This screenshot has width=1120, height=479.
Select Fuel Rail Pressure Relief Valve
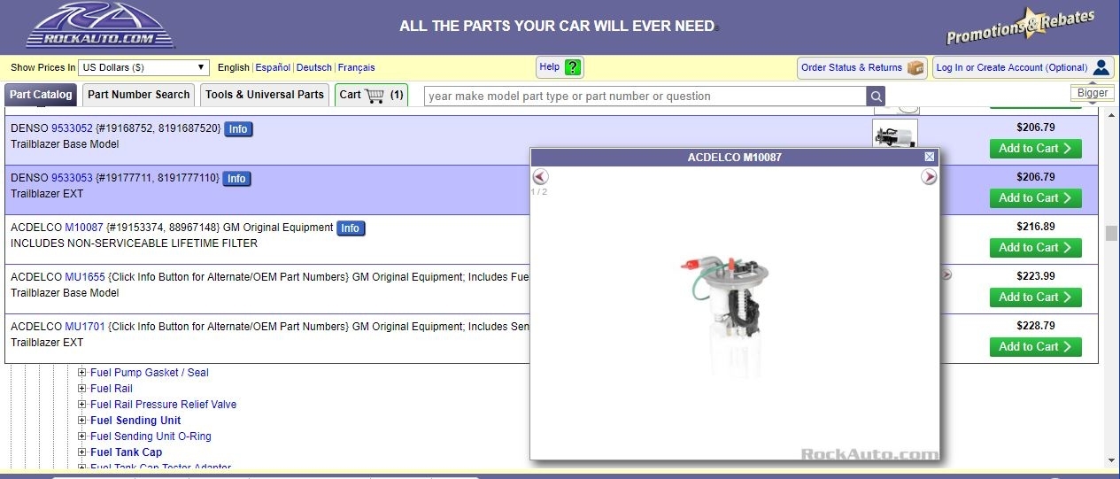tap(164, 405)
